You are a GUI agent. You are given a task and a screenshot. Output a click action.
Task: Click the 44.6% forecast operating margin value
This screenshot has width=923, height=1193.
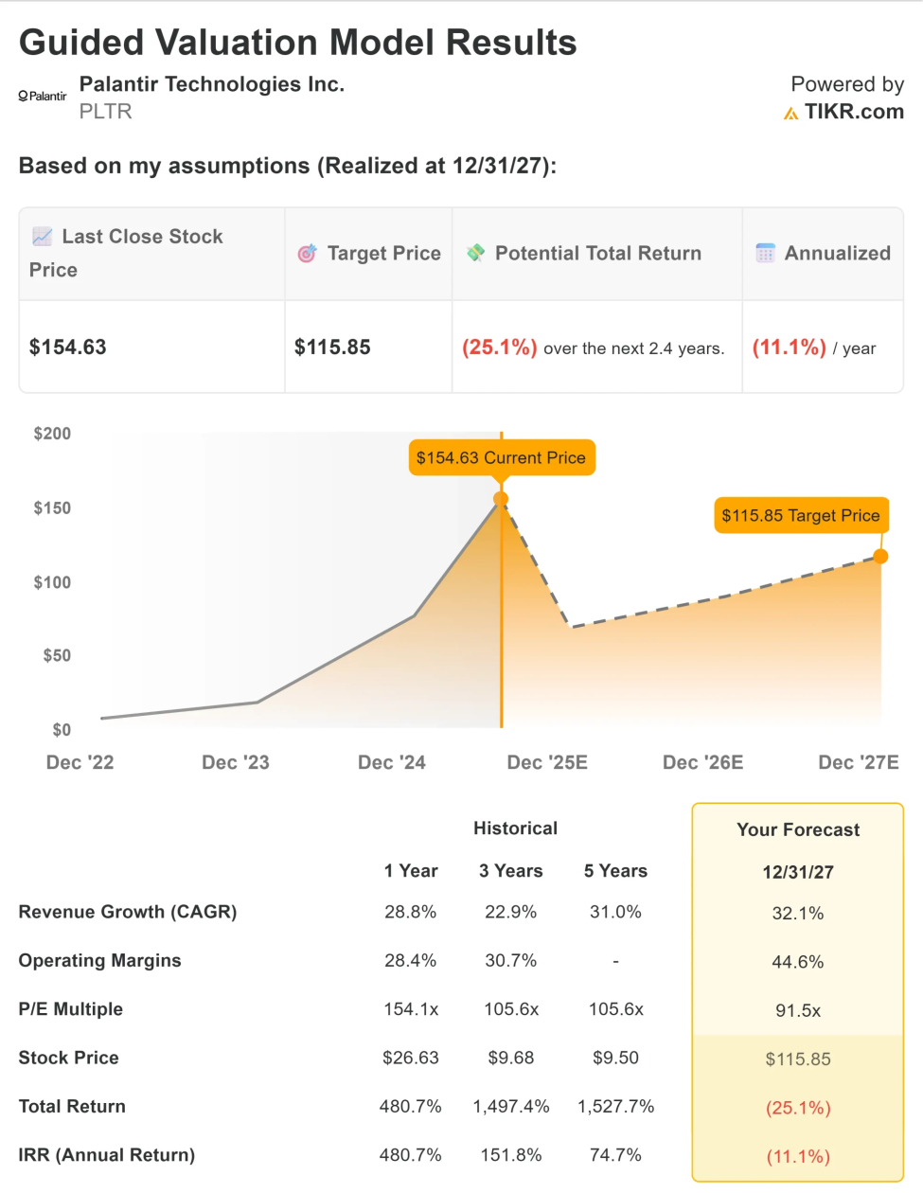coord(798,962)
